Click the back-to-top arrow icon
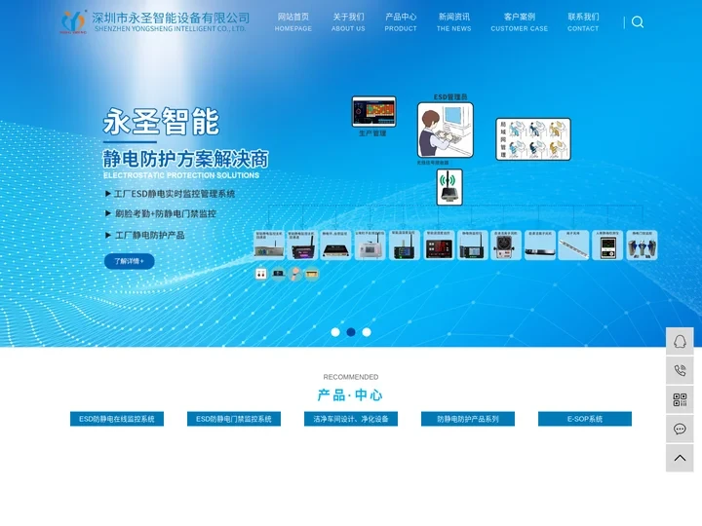The height and width of the screenshot is (526, 702). coord(680,458)
